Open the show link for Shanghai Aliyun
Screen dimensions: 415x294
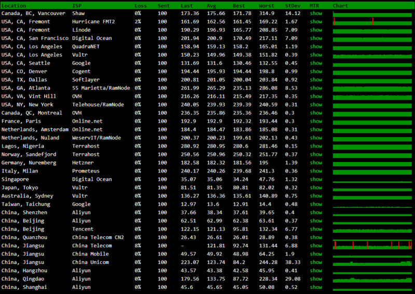[316, 287]
